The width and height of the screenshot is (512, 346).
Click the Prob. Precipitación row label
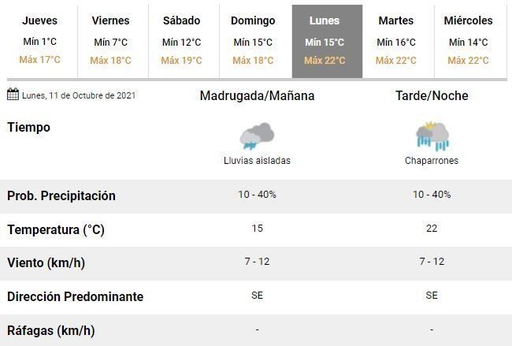61,196
